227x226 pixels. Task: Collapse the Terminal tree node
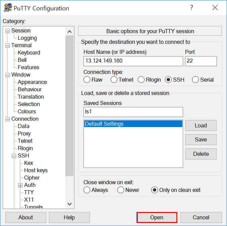pyautogui.click(x=7, y=45)
